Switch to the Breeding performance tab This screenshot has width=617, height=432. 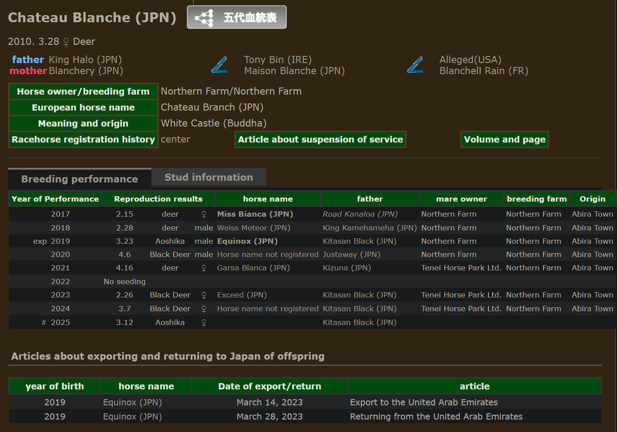pyautogui.click(x=79, y=179)
